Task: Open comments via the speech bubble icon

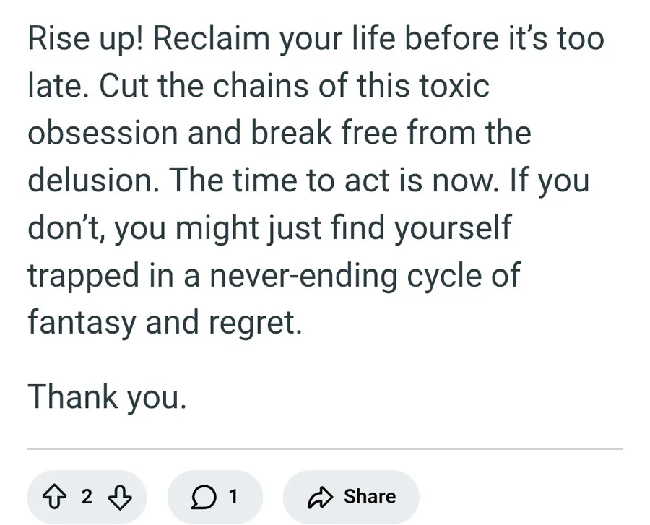Action: coord(205,497)
